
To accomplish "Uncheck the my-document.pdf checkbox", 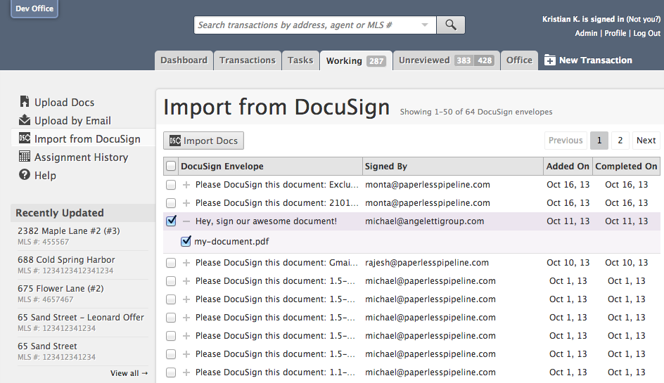I will 186,241.
